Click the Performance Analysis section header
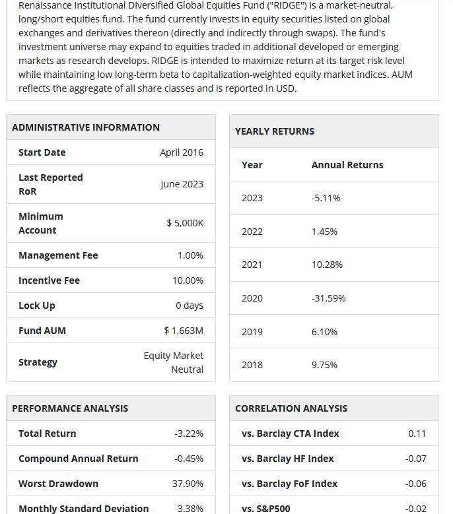This screenshot has width=453, height=514. (x=70, y=408)
